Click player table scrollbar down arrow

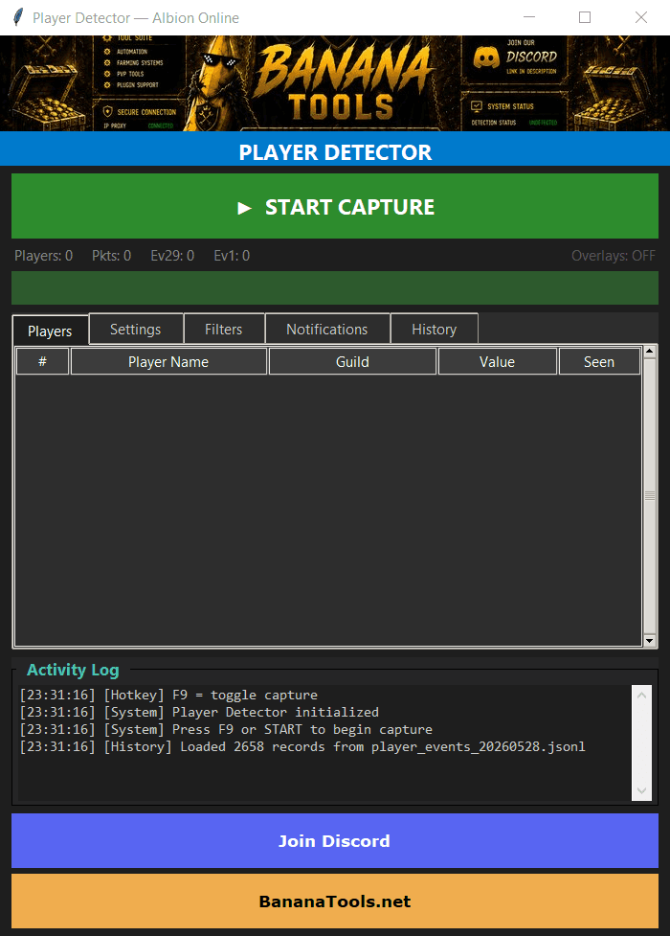click(650, 641)
